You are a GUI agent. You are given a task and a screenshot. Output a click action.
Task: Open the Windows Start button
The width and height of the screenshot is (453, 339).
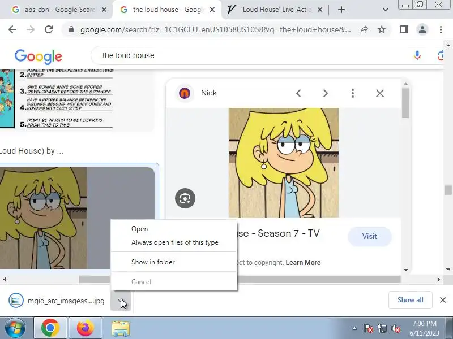click(x=15, y=328)
